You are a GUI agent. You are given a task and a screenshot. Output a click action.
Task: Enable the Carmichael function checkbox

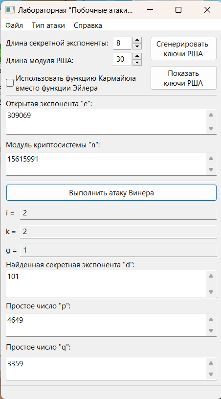[10, 83]
